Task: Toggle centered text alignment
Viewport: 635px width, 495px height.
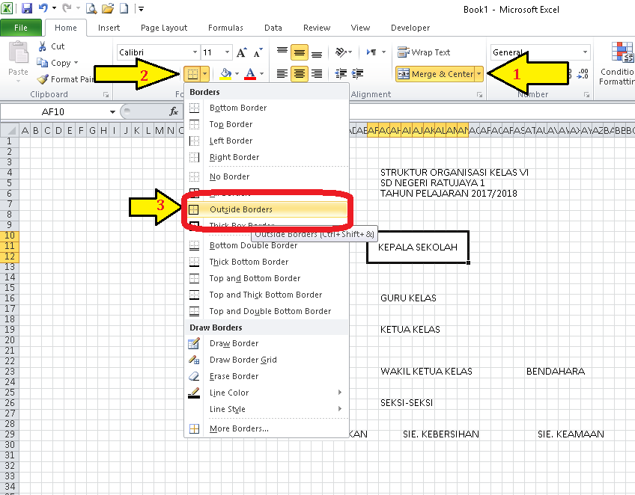Action: (300, 73)
